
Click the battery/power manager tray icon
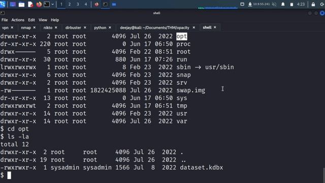coord(291,5)
